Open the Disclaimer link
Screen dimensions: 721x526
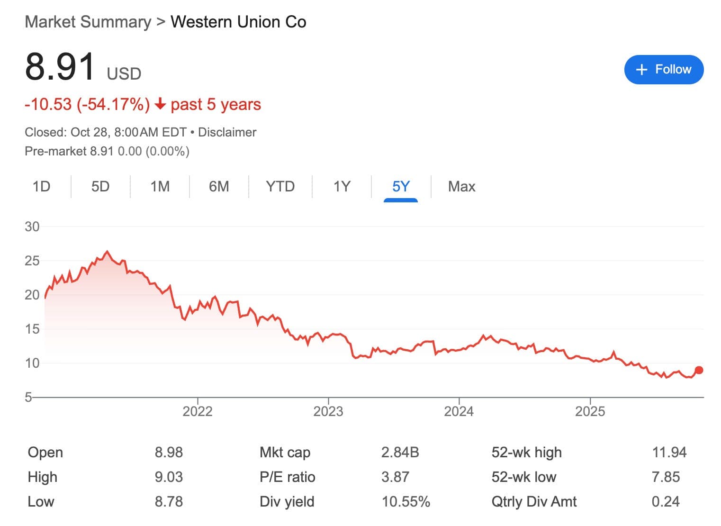tap(227, 132)
